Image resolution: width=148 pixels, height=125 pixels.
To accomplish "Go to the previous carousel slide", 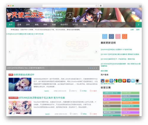I will click(x=9, y=52).
